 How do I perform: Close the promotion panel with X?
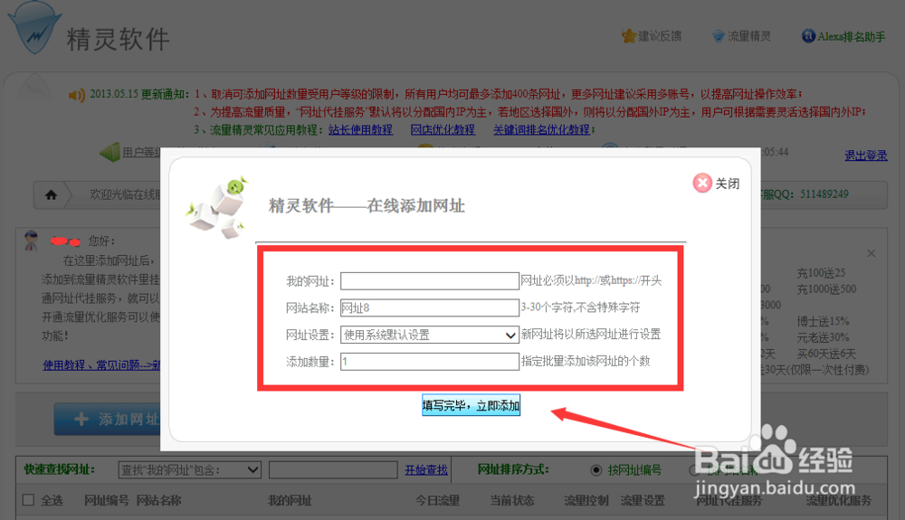coord(871,253)
